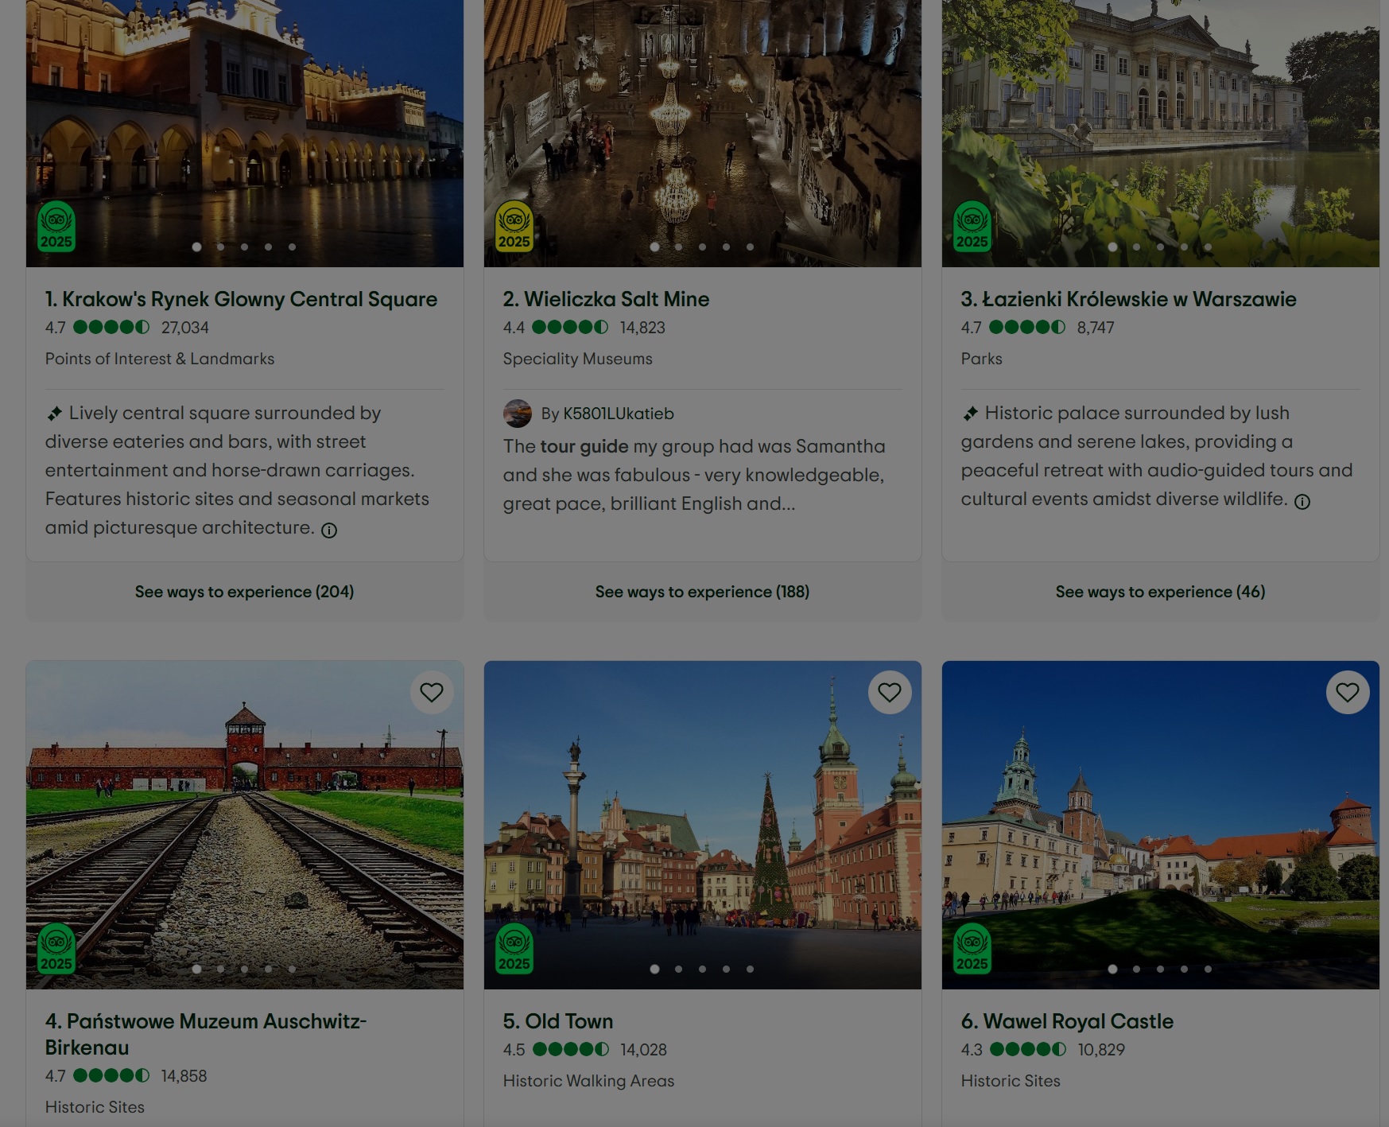The image size is (1389, 1127).
Task: Click the 14,858 review count
Action: click(184, 1076)
